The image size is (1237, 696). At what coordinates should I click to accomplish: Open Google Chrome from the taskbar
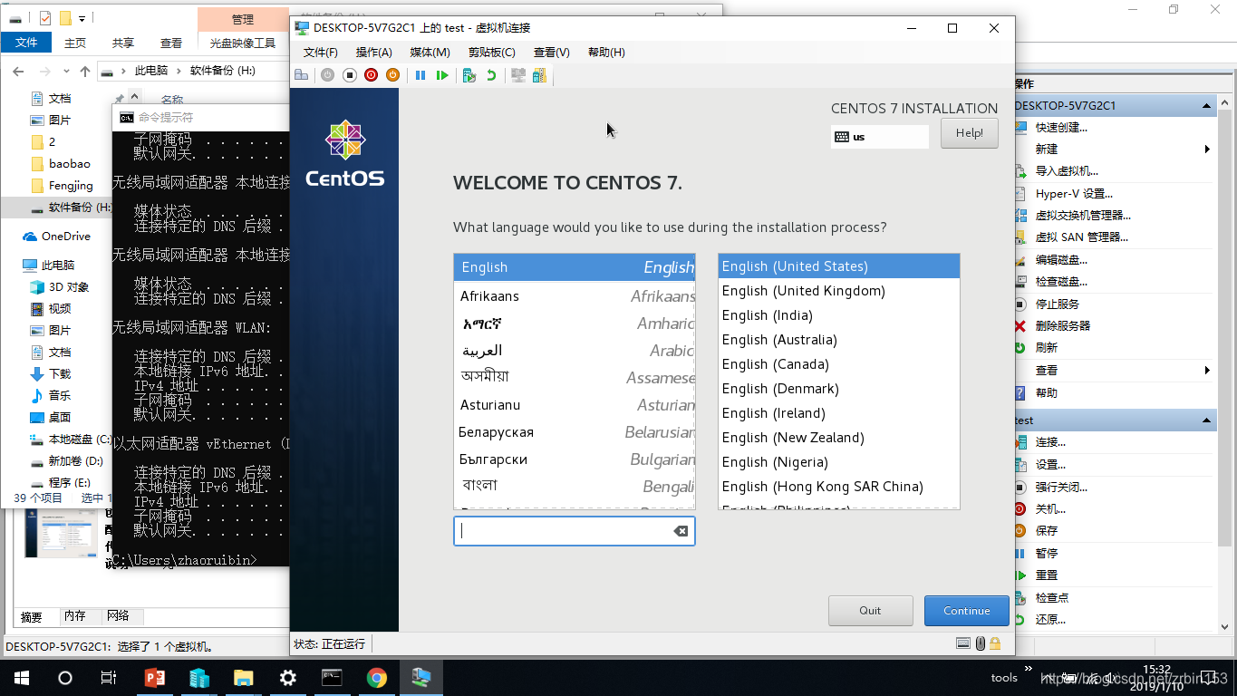point(376,678)
